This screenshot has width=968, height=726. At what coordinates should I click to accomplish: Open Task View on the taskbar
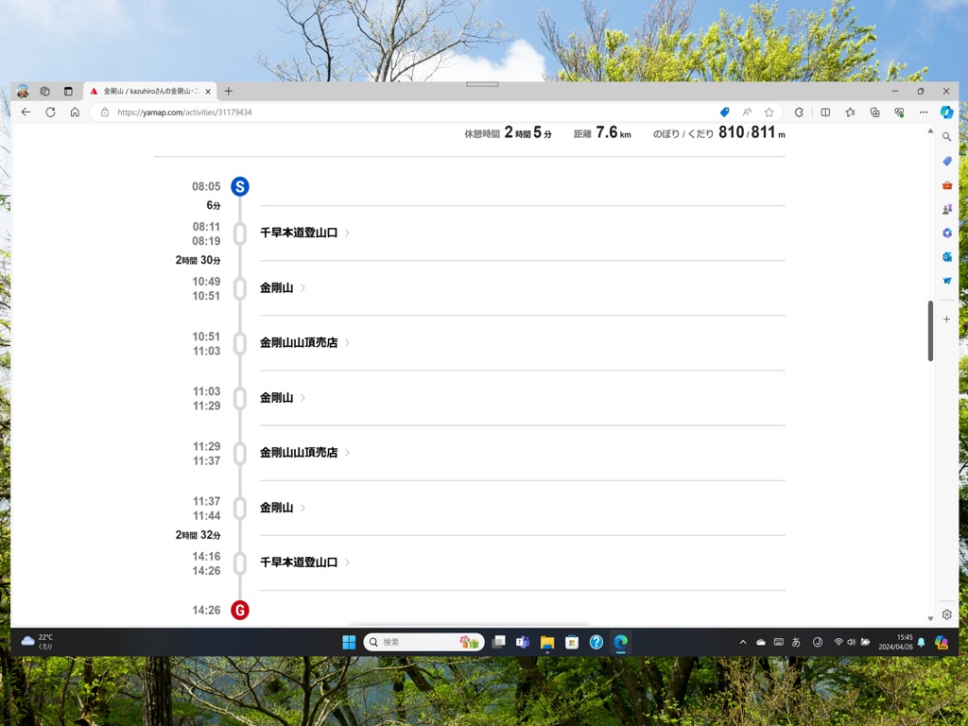[498, 642]
